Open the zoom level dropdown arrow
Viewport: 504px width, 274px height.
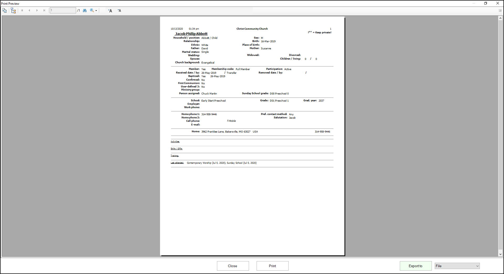click(96, 11)
